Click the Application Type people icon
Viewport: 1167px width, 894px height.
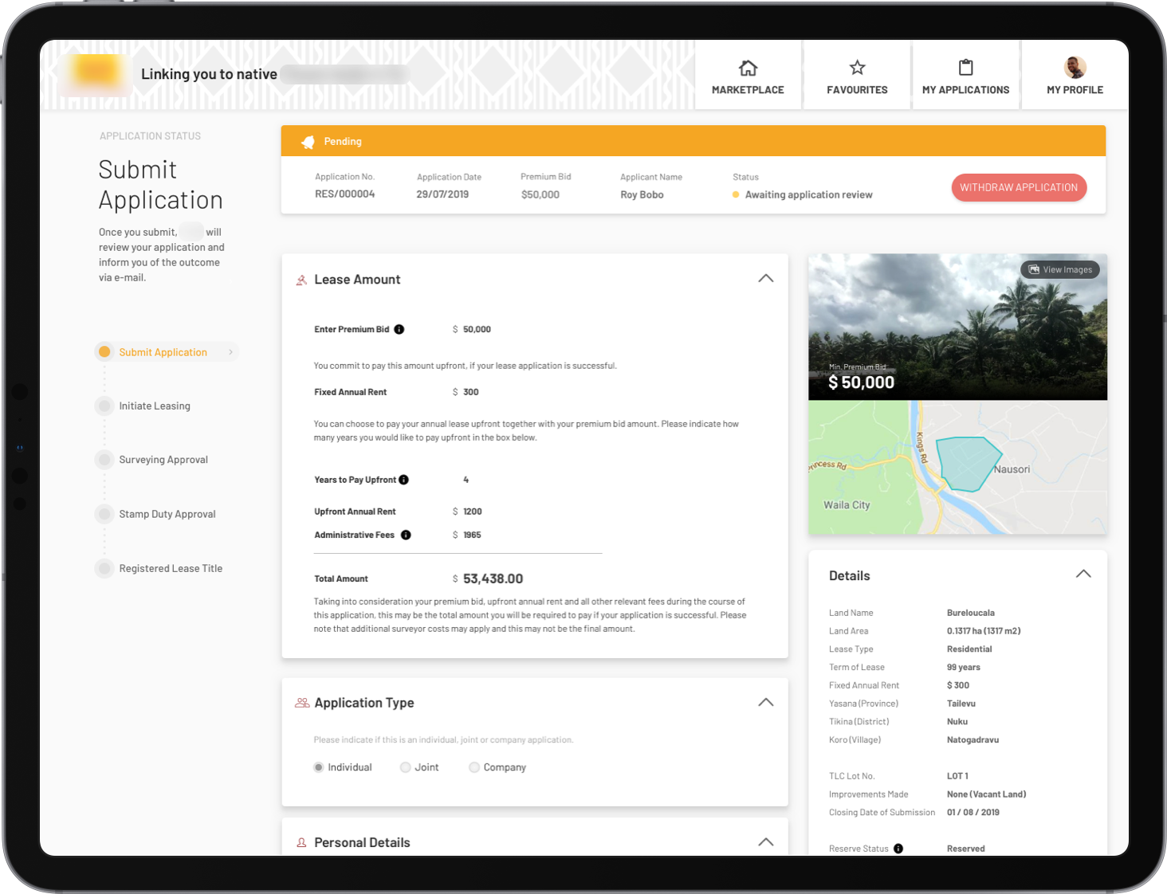pyautogui.click(x=302, y=703)
